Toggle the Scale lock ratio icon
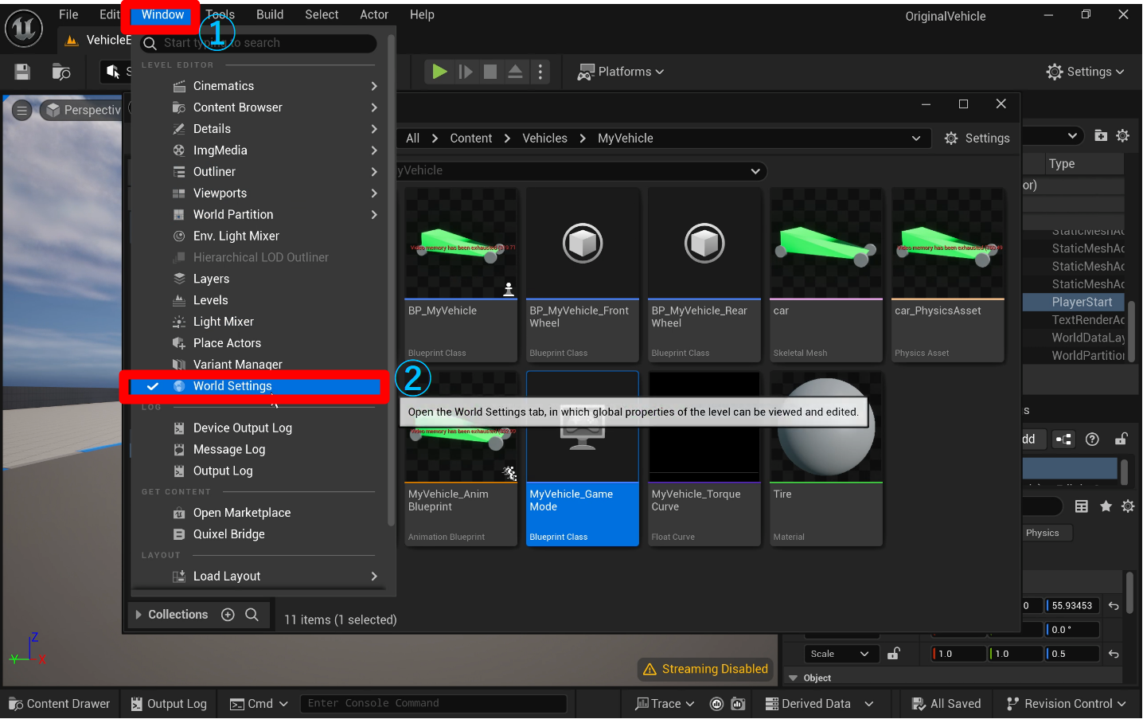Viewport: 1143px width, 719px height. tap(894, 654)
